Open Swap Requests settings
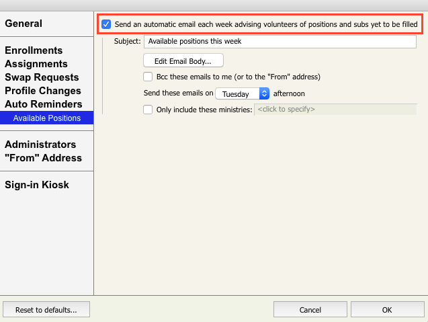The image size is (428, 322). [42, 77]
